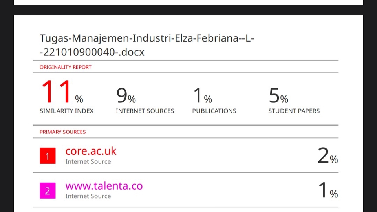
Task: Click the 1% match for www.talenta.co
Action: [328, 191]
